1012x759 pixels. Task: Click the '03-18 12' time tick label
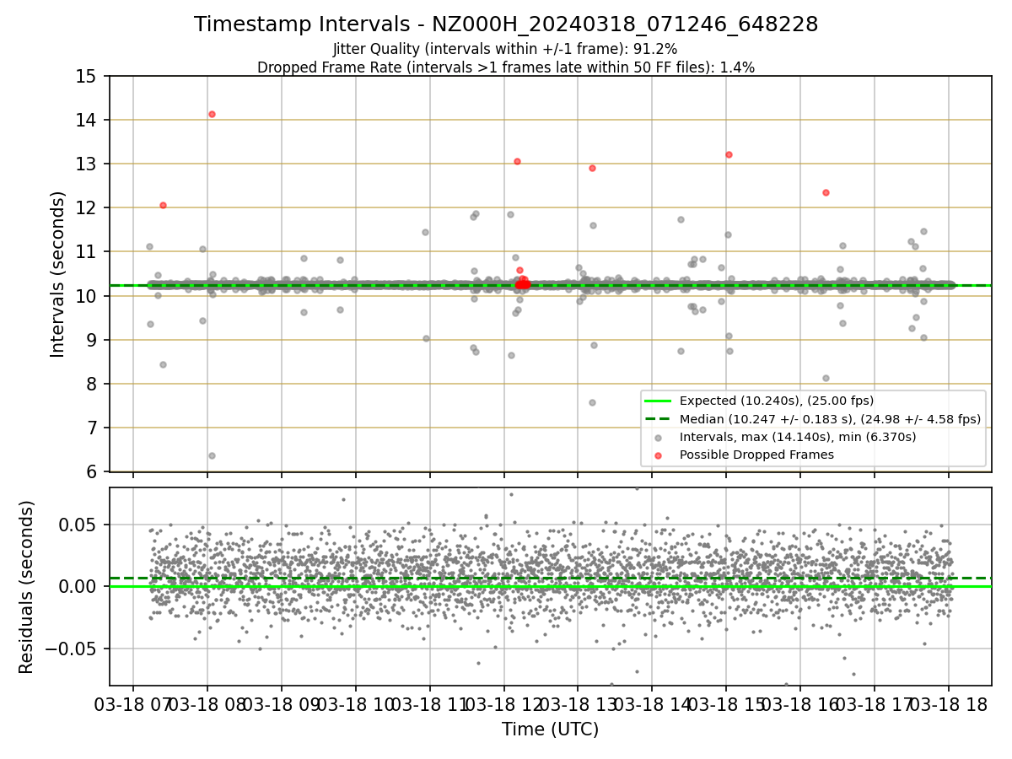(x=503, y=704)
